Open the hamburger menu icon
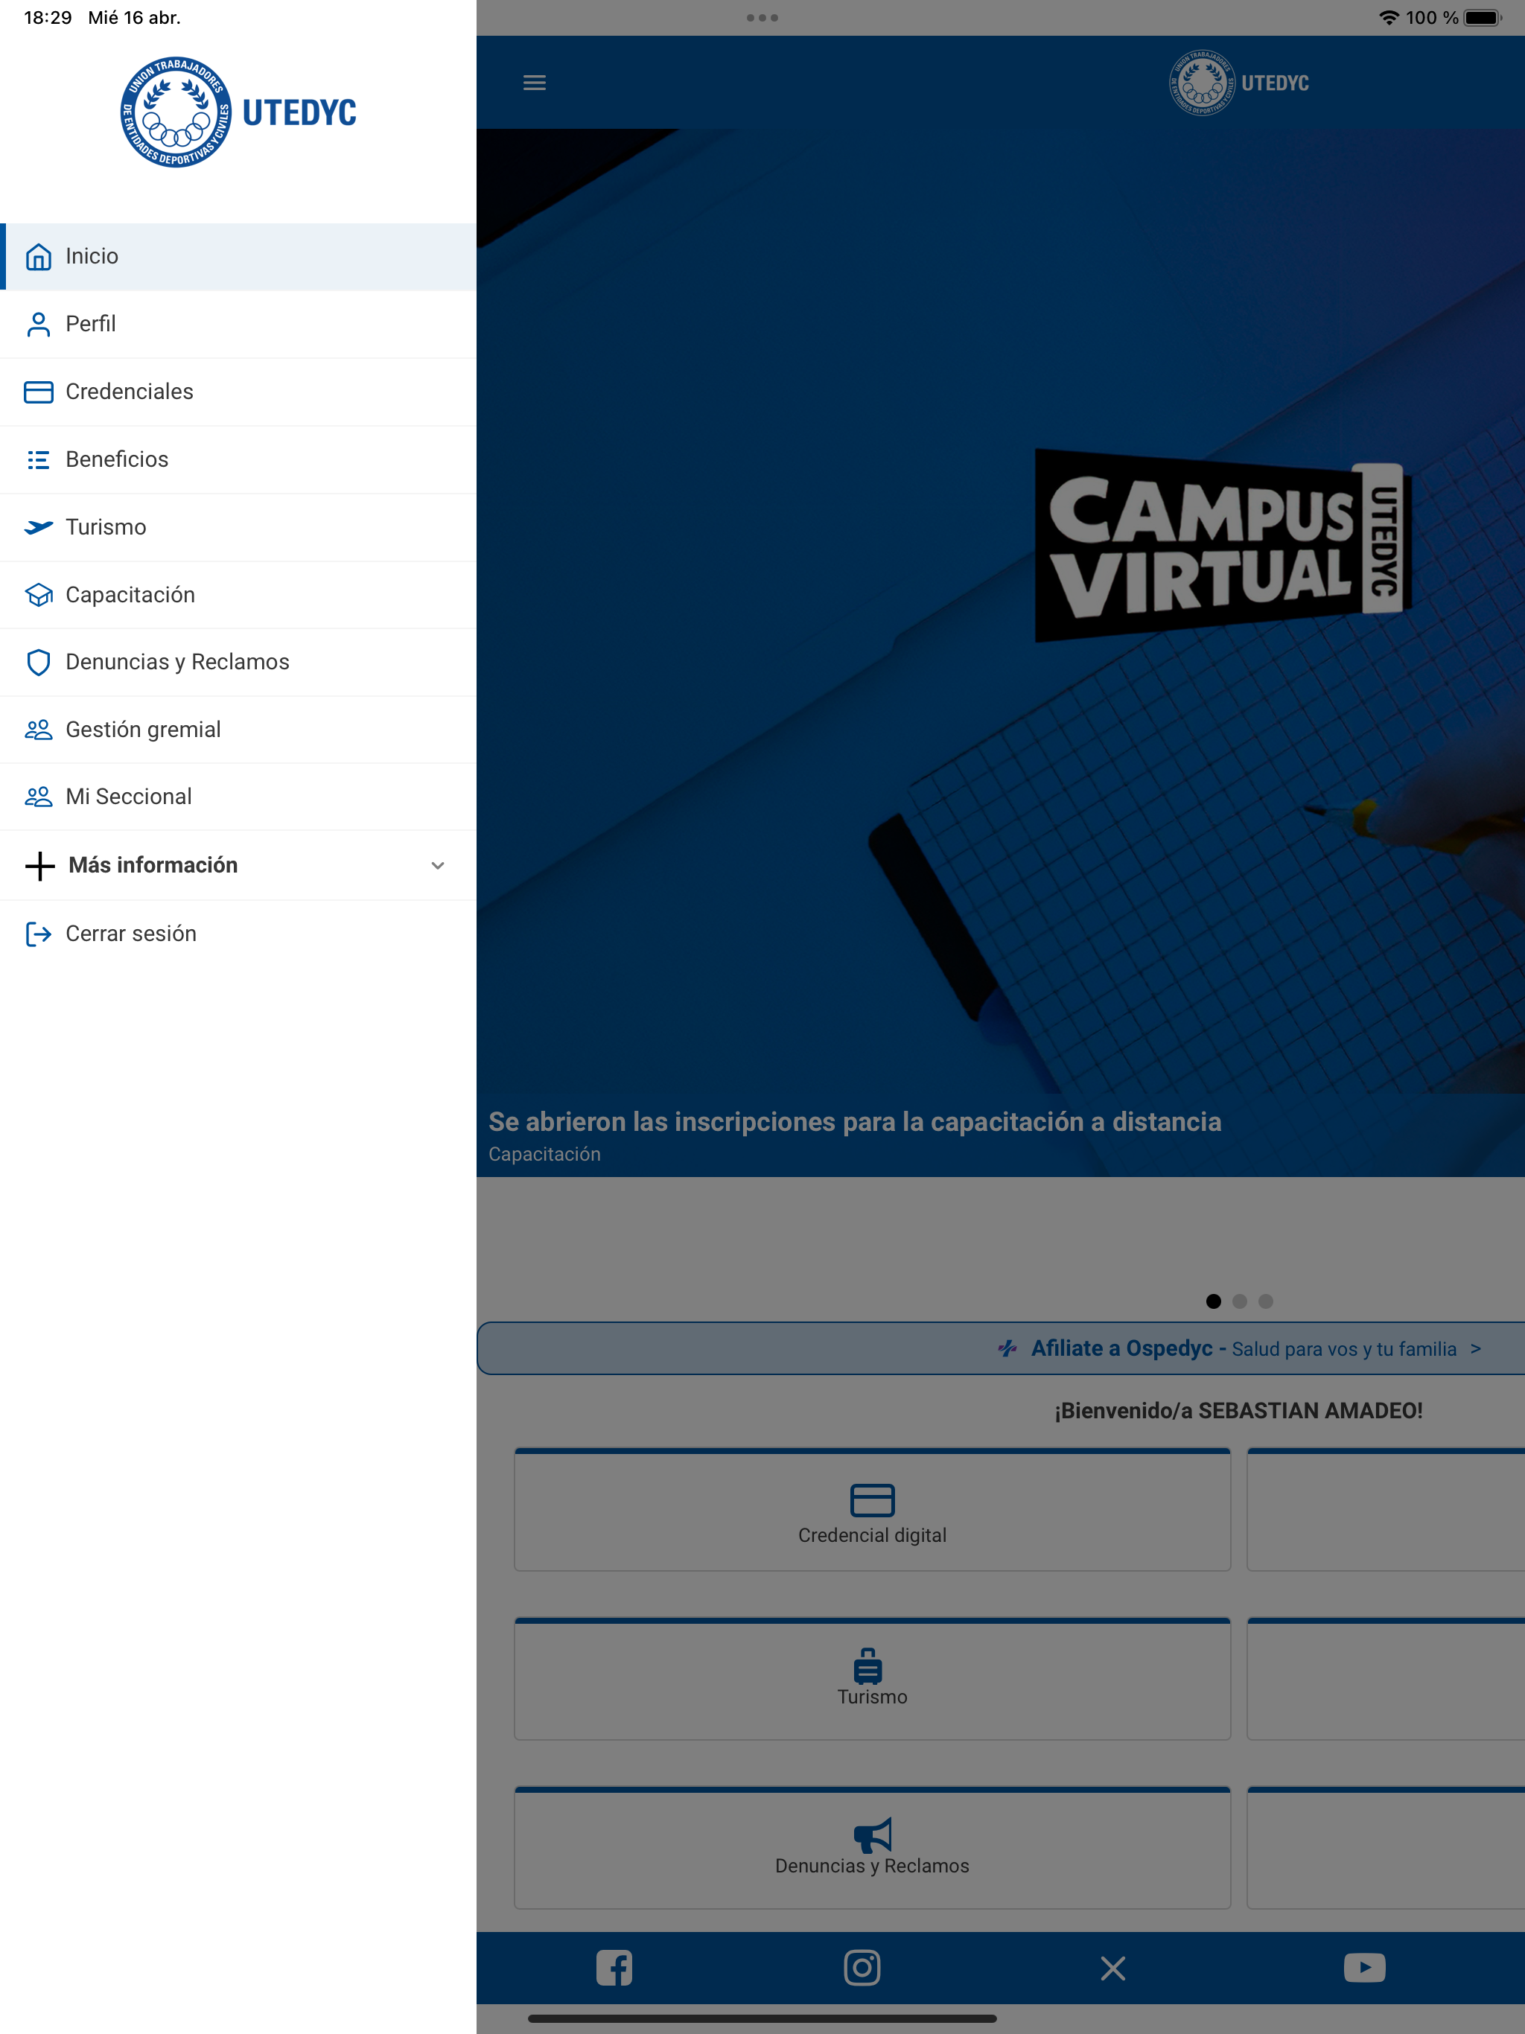Viewport: 1525px width, 2034px height. click(x=535, y=83)
